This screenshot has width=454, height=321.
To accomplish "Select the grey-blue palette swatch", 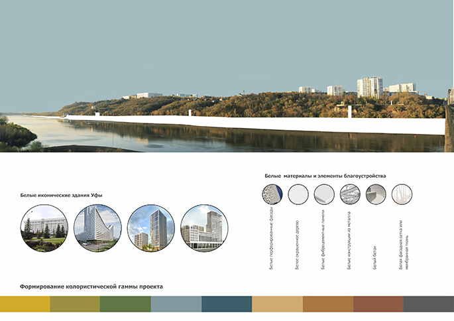I will (x=176, y=304).
